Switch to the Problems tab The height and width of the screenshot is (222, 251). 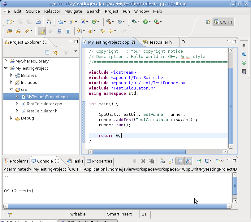(x=16, y=161)
